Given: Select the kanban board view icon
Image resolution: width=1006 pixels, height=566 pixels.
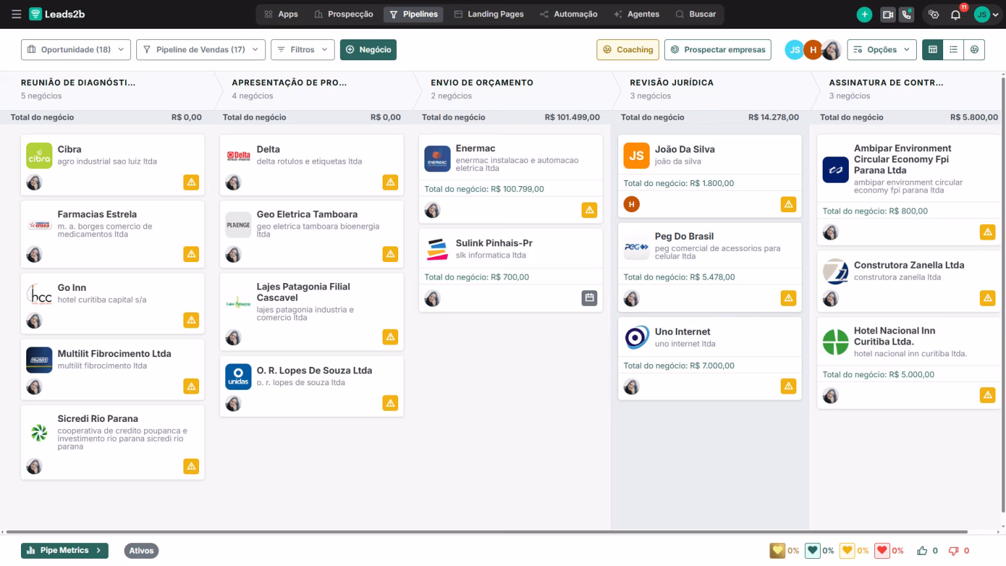Looking at the screenshot, I should point(932,49).
